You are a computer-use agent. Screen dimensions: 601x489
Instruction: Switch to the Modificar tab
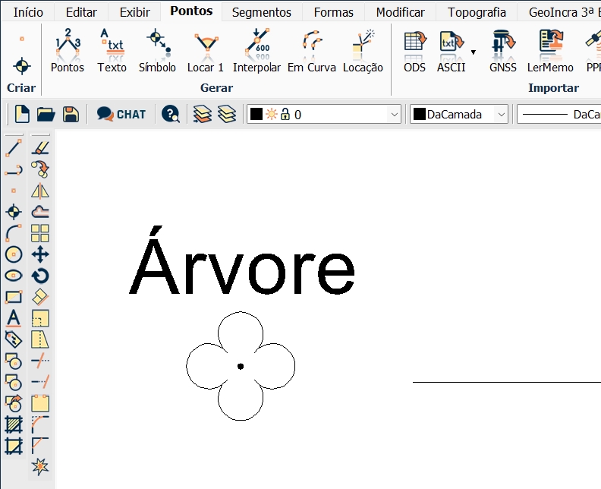pos(400,12)
